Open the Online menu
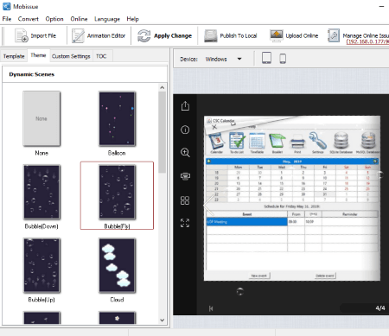This screenshot has width=389, height=336. (x=79, y=19)
